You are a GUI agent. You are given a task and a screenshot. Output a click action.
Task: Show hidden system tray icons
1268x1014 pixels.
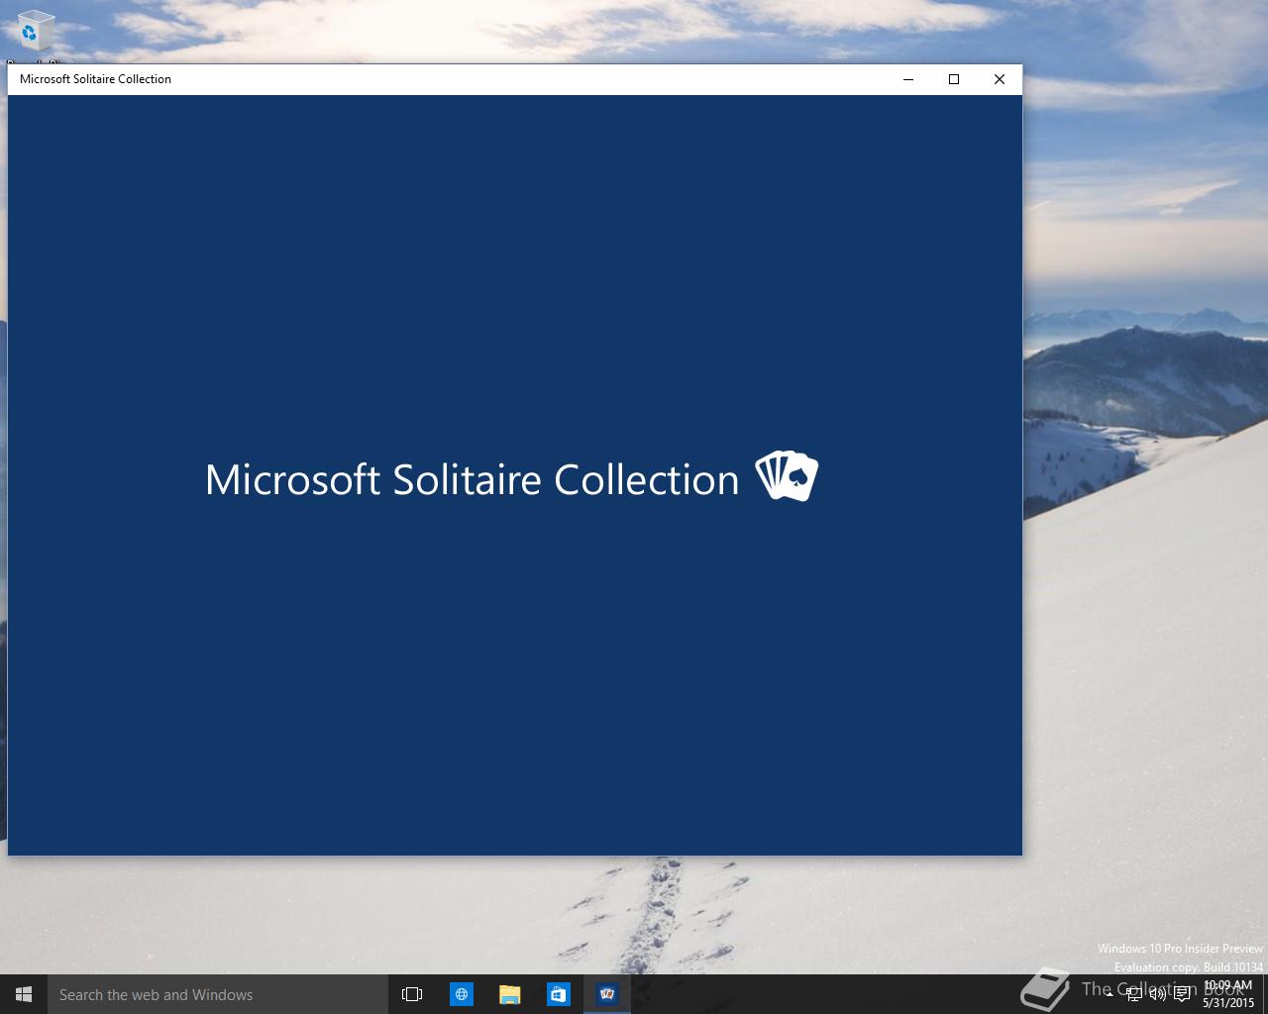[1109, 995]
